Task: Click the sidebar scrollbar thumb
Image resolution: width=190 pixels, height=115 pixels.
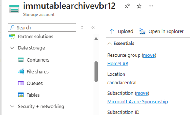Action: pyautogui.click(x=96, y=72)
